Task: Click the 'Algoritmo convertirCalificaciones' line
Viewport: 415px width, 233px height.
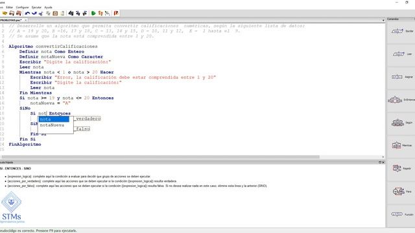Action: tap(53, 47)
